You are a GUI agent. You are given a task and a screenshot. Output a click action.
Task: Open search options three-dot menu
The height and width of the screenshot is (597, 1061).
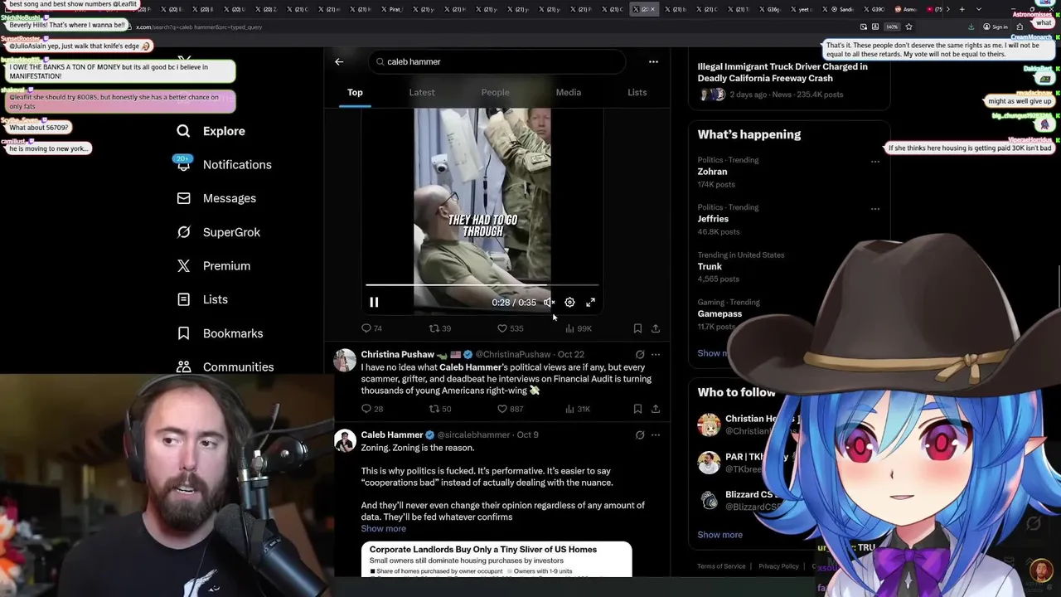(653, 61)
